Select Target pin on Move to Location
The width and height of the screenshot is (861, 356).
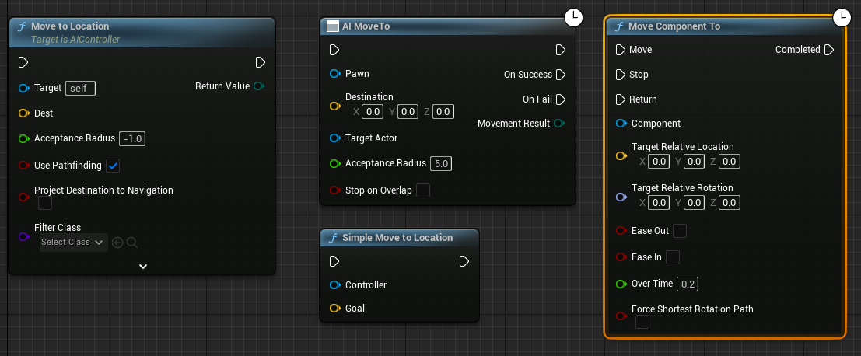[23, 88]
